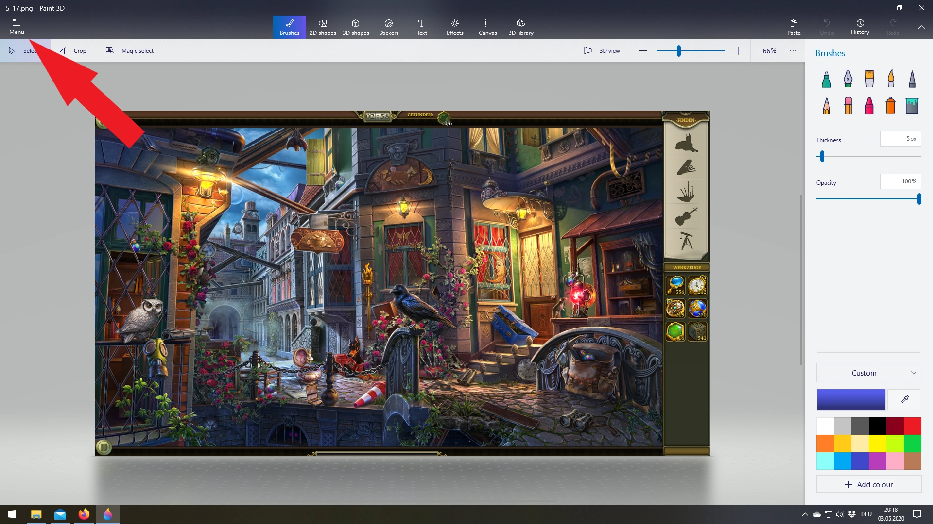Enable the Magic select tool
The image size is (933, 524).
(x=130, y=50)
